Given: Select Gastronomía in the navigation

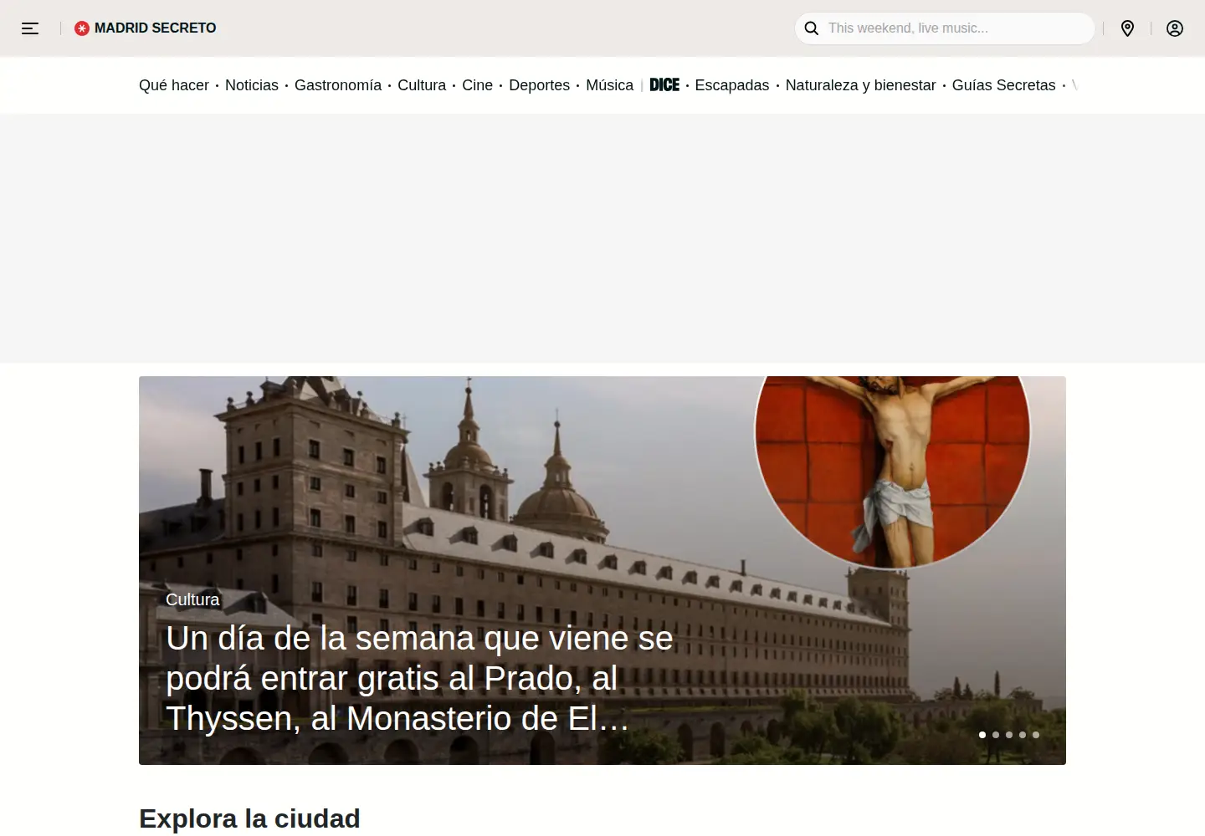Looking at the screenshot, I should pyautogui.click(x=338, y=85).
